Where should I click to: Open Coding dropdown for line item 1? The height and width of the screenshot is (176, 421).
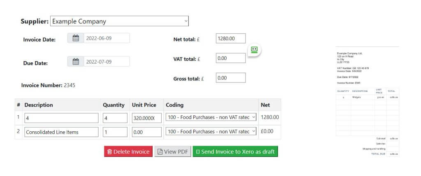click(211, 117)
